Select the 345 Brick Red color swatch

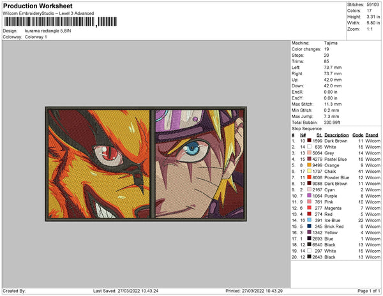point(309,226)
